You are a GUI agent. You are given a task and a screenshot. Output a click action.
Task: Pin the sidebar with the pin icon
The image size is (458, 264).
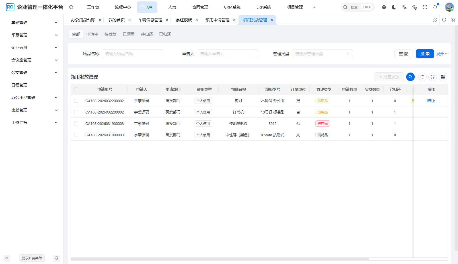(x=56, y=258)
